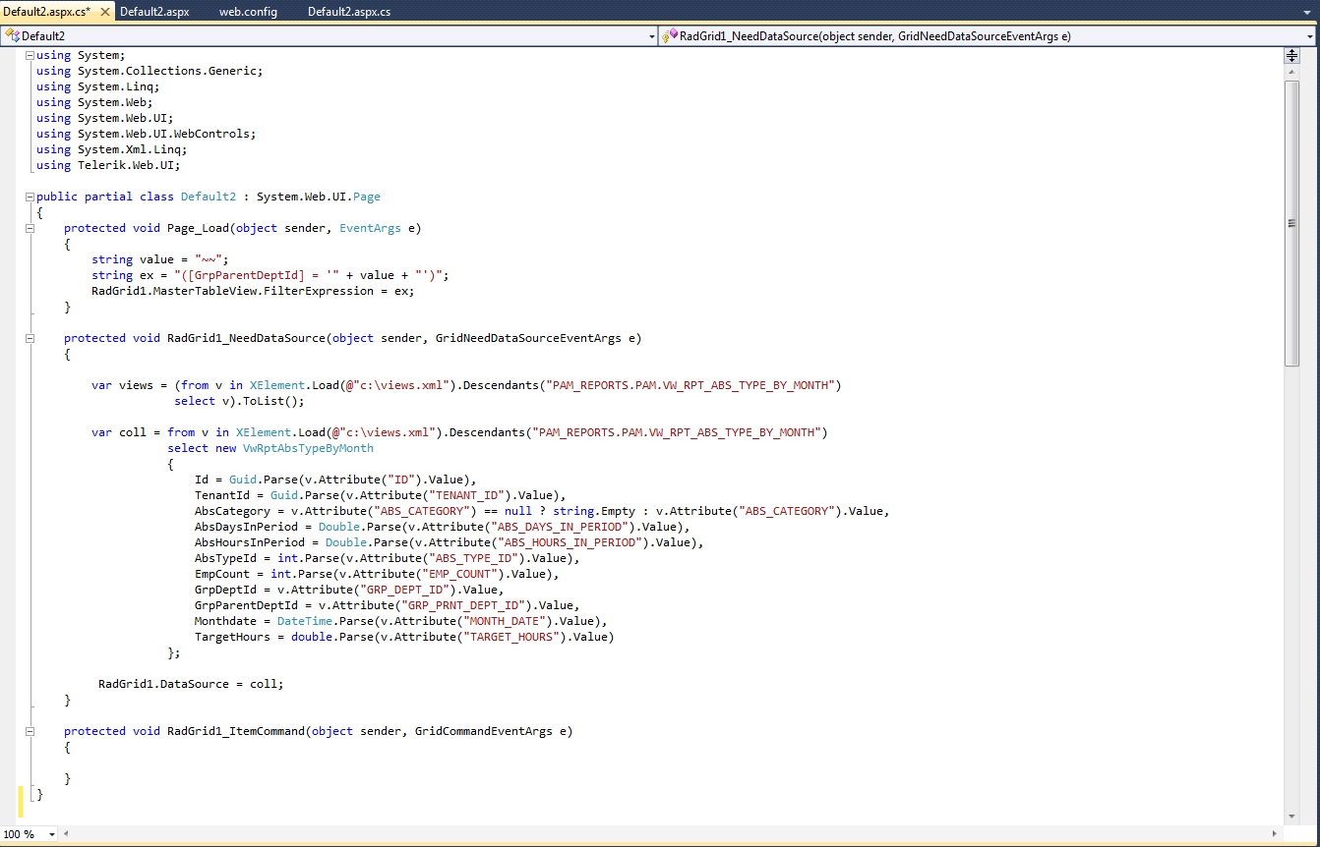Open the RadGrid1_NeedDataSource member dropdown
The height and width of the screenshot is (847, 1320).
coord(1310,36)
